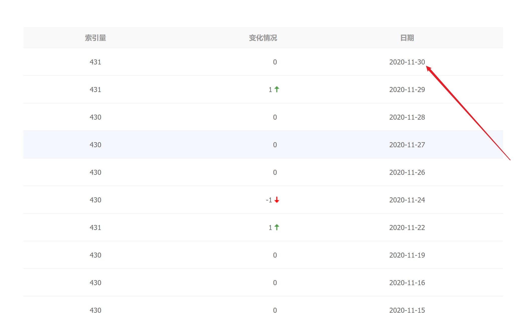Click index value 431 for 2020-11-22
This screenshot has width=529, height=316.
point(95,227)
